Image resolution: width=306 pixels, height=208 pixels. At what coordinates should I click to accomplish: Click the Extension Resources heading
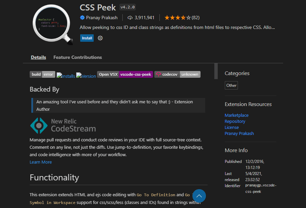pyautogui.click(x=248, y=104)
